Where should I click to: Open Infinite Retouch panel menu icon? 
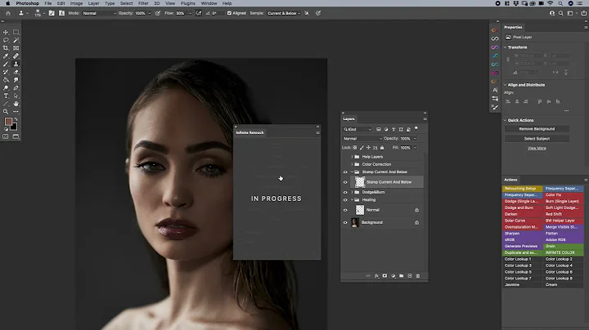(x=317, y=133)
